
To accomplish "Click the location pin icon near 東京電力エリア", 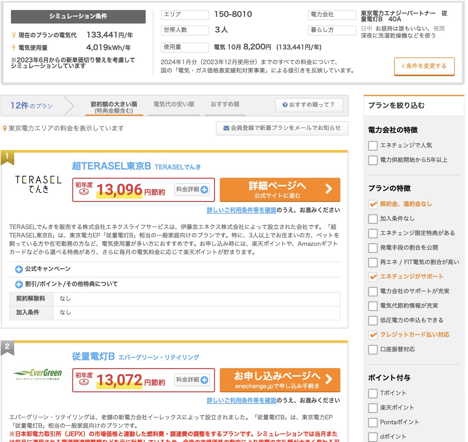I will 5,128.
